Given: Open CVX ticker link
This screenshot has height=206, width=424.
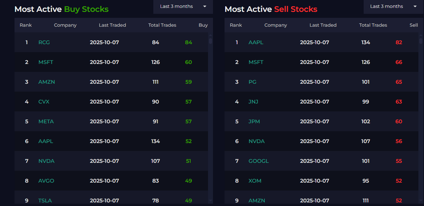Looking at the screenshot, I should coord(44,102).
